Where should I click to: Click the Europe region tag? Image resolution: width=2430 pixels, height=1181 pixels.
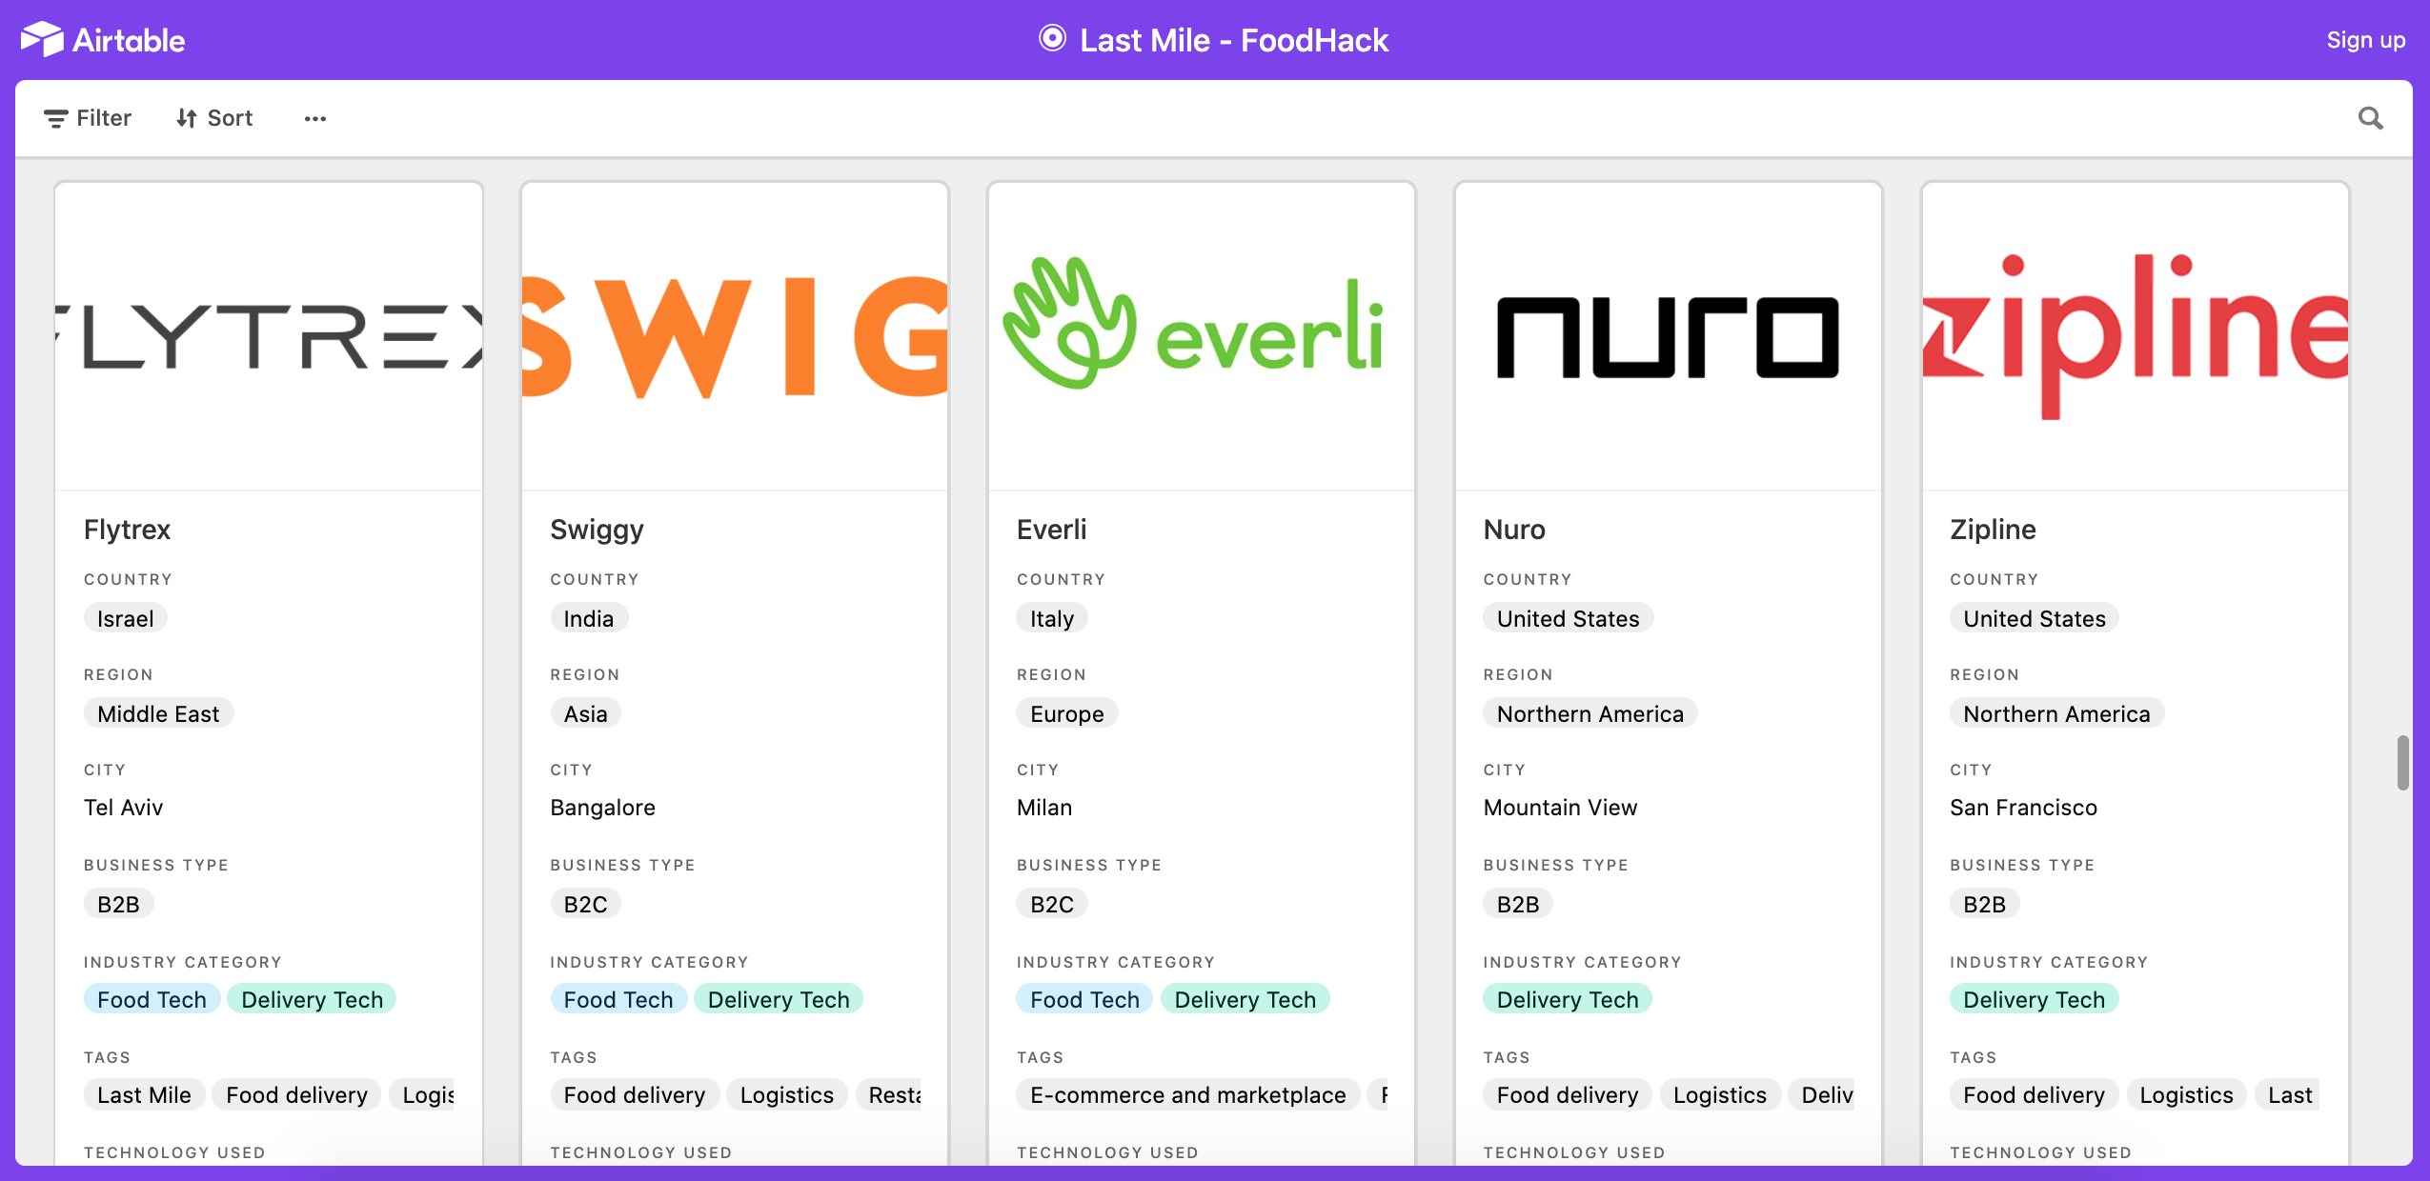1066,713
